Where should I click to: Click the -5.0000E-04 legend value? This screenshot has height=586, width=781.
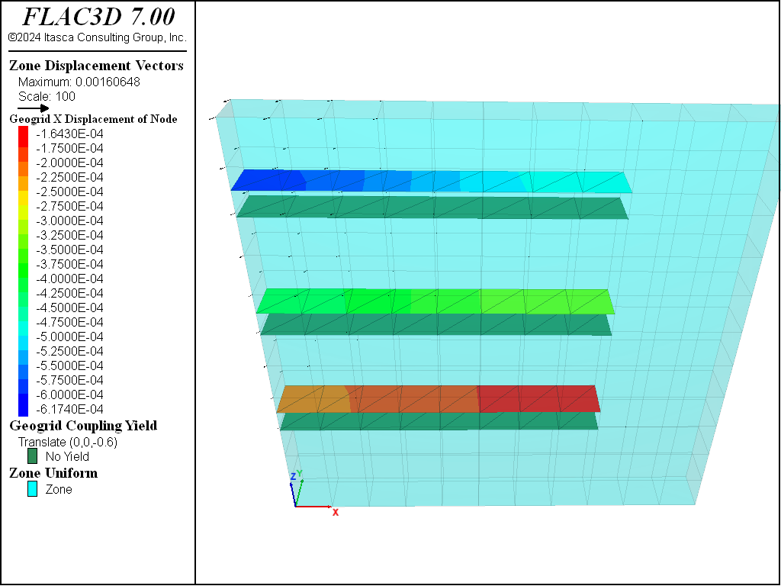click(x=69, y=336)
